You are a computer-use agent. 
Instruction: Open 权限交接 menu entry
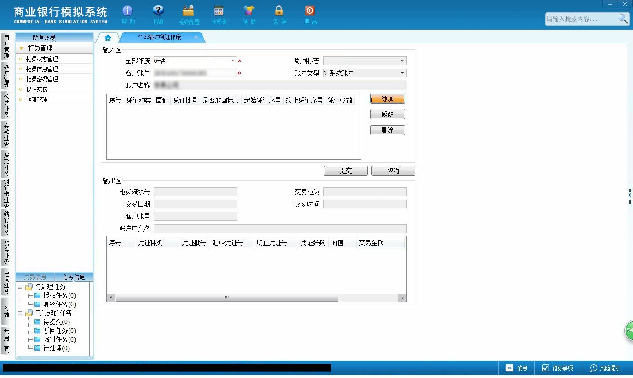(36, 89)
